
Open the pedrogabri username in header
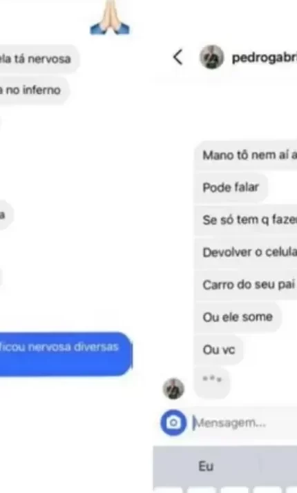tap(265, 58)
